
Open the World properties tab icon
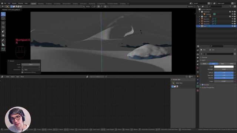coord(197,68)
